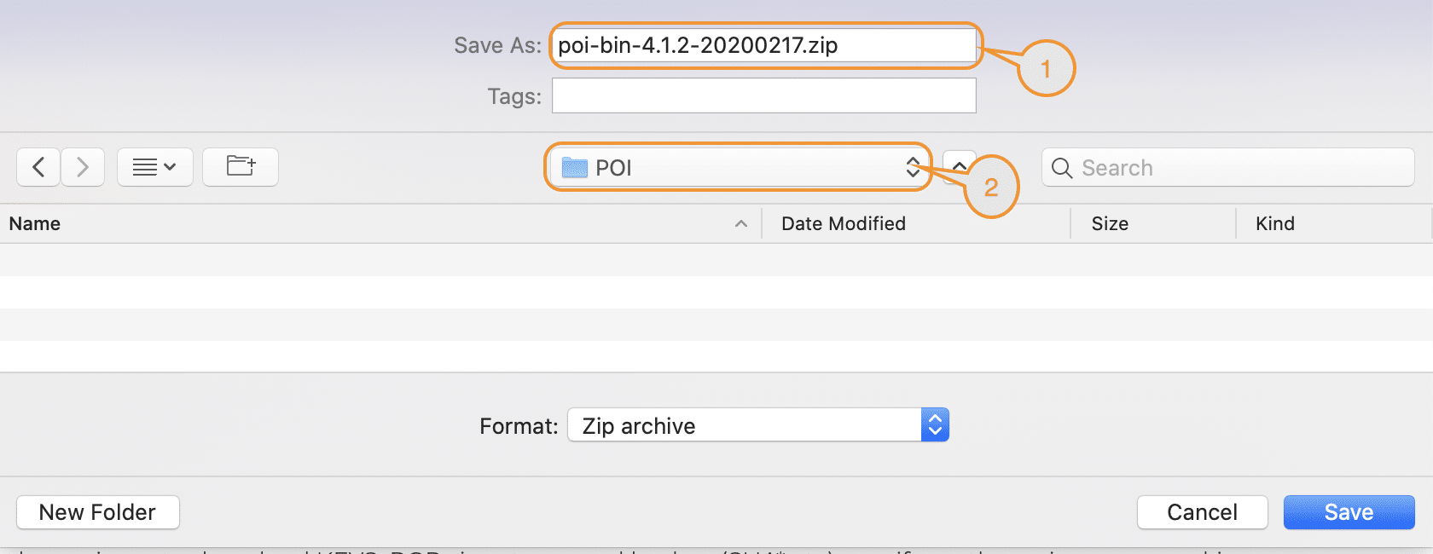Click the Format stepper arrows icon

pyautogui.click(x=935, y=424)
